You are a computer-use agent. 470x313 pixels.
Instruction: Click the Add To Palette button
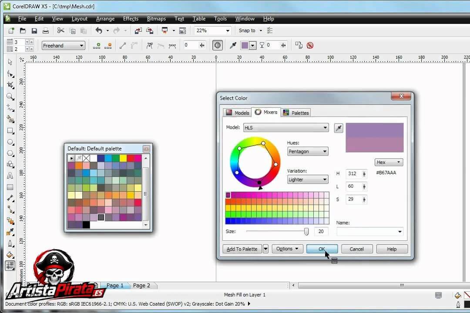[242, 249]
